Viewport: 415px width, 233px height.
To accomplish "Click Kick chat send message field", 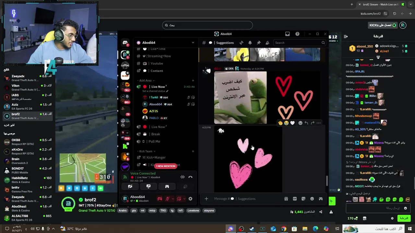I will [378, 208].
